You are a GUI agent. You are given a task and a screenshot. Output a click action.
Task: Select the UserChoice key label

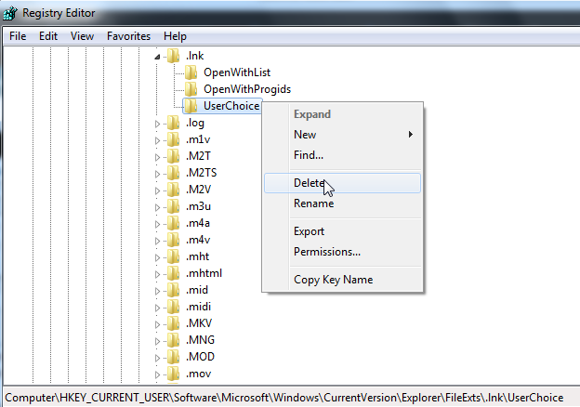click(x=231, y=106)
